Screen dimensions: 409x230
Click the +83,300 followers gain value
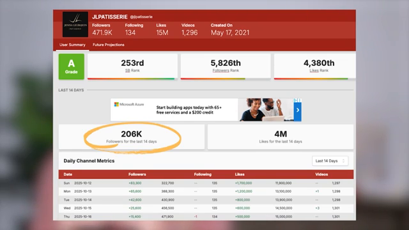(135, 183)
